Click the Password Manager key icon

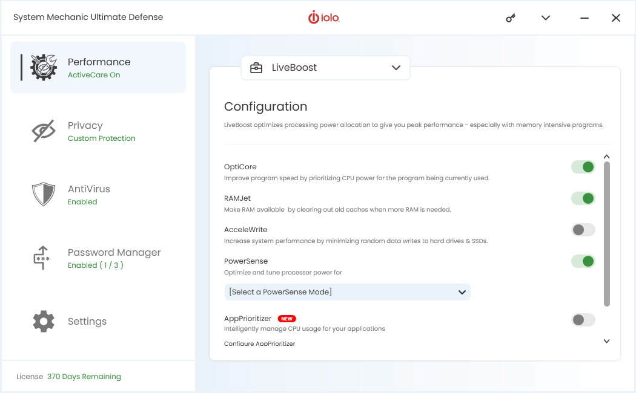[42, 258]
